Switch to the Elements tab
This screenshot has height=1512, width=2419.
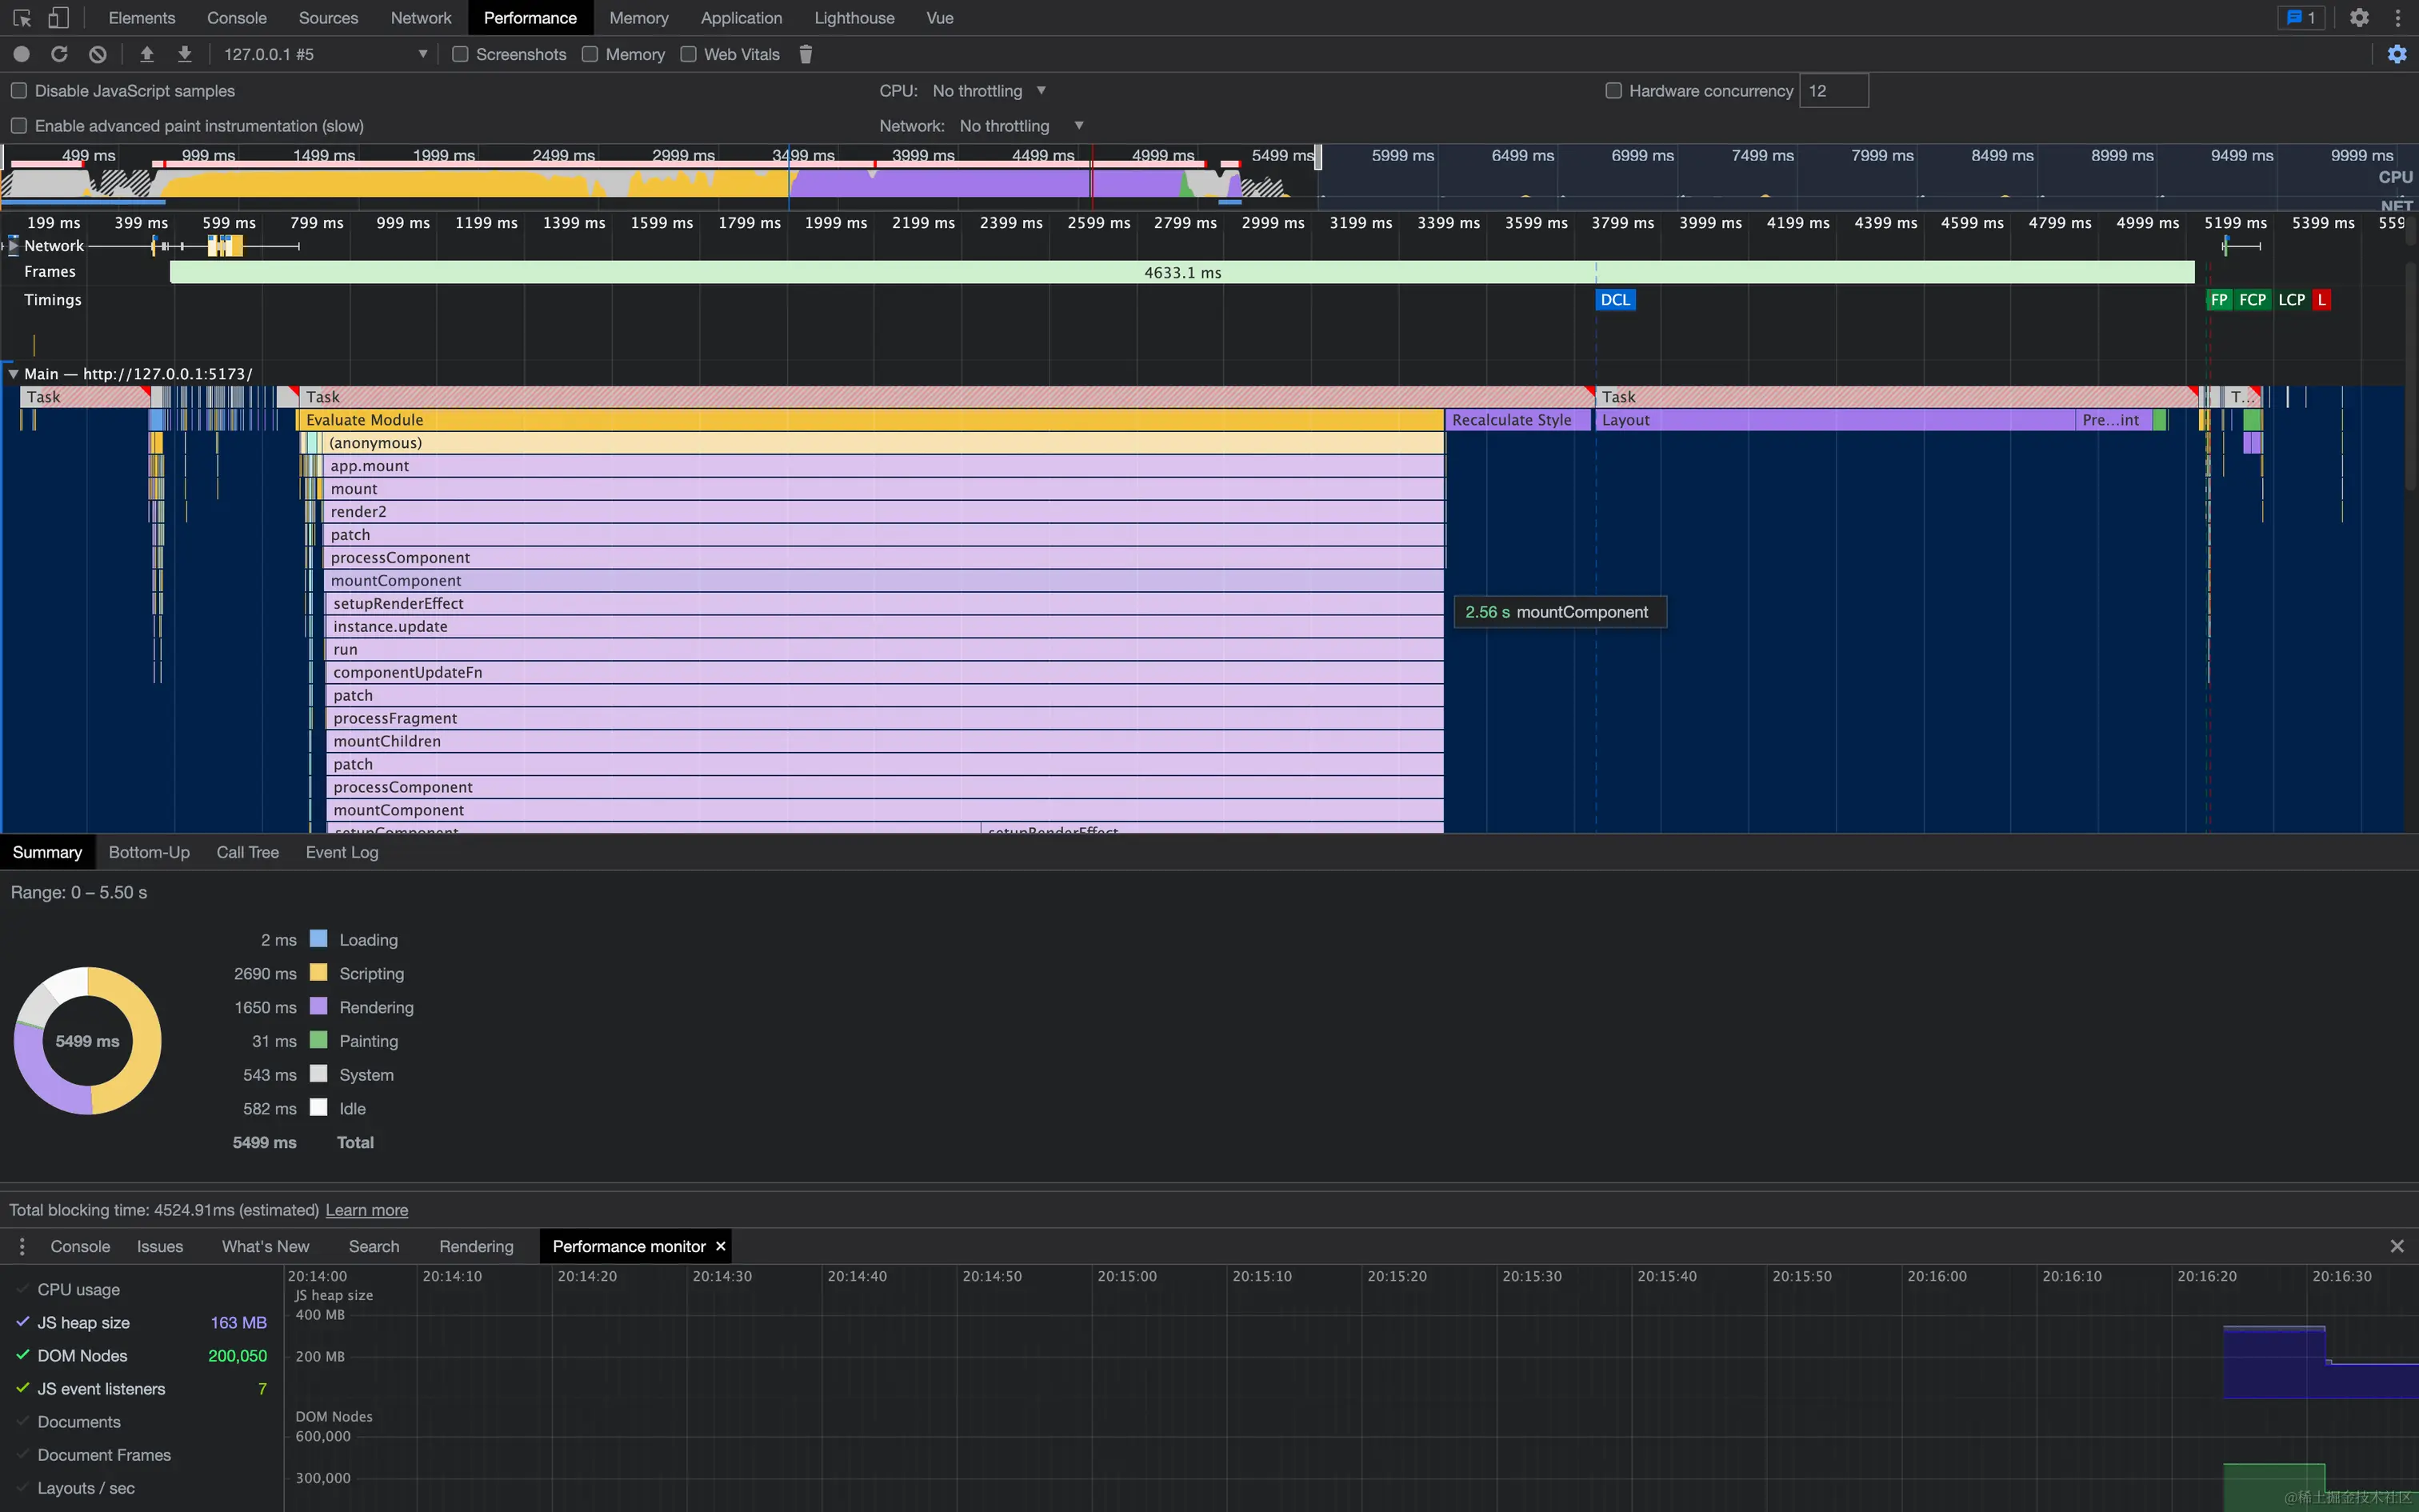pyautogui.click(x=142, y=18)
